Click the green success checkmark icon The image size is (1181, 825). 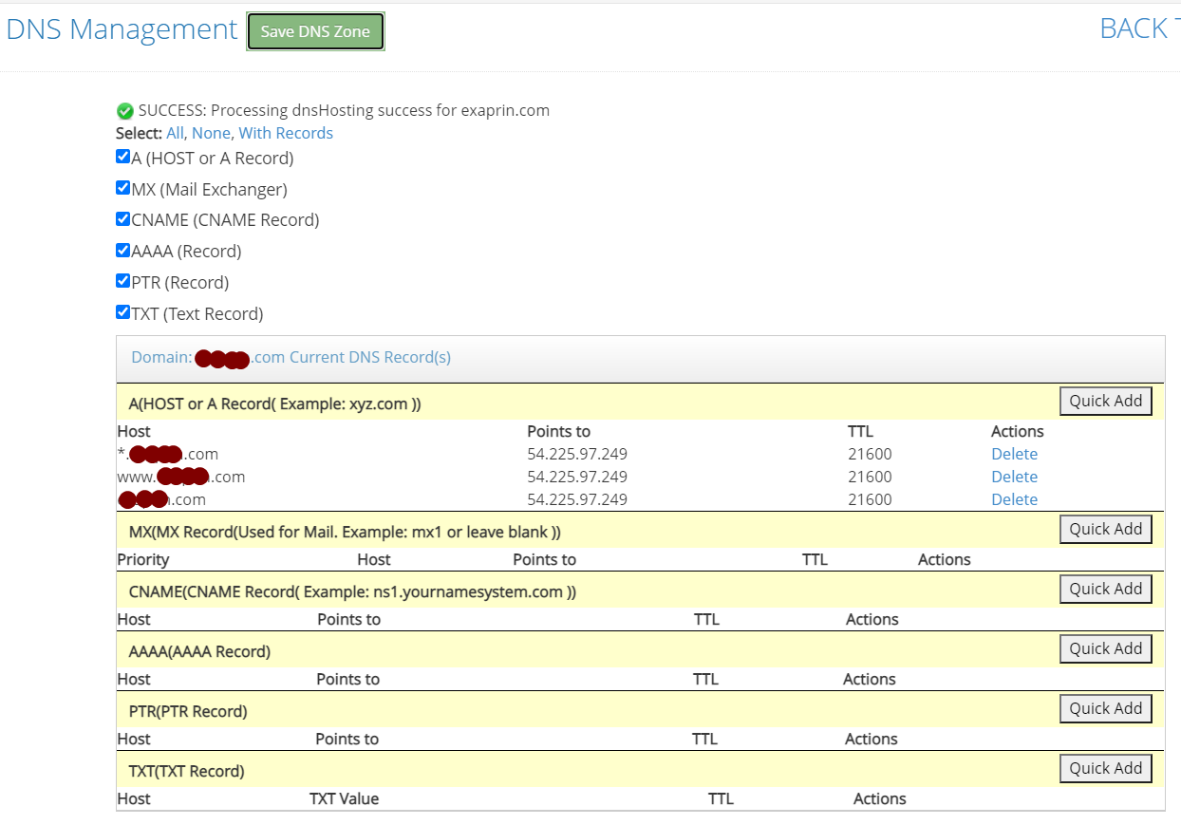124,111
